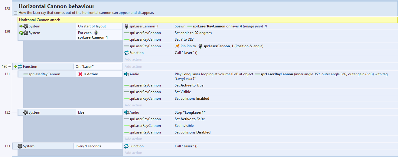Click the System gear icon on the 'For each' row
Viewport: 398px width, 157px height.
pyautogui.click(x=26, y=33)
